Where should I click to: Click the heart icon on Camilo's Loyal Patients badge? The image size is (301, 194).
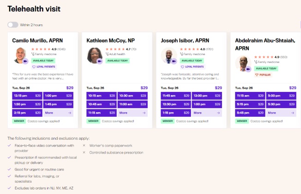click(x=34, y=67)
